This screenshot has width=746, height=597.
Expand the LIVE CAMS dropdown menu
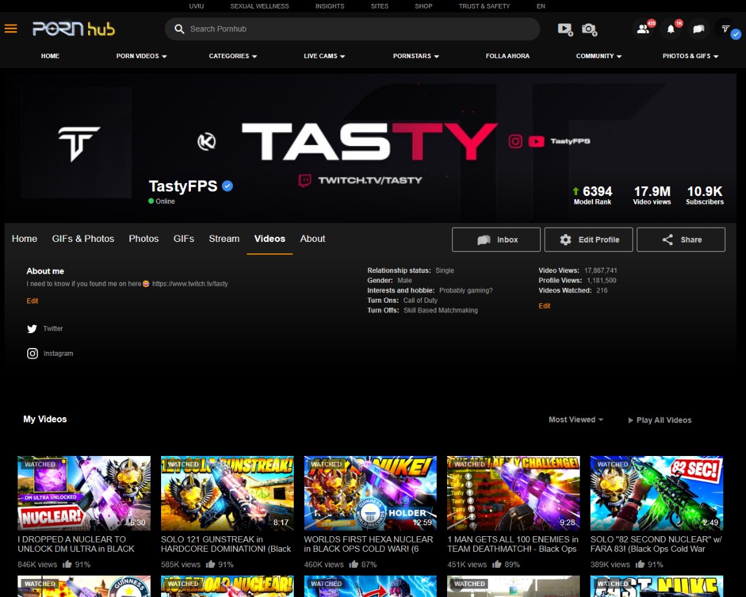[324, 56]
